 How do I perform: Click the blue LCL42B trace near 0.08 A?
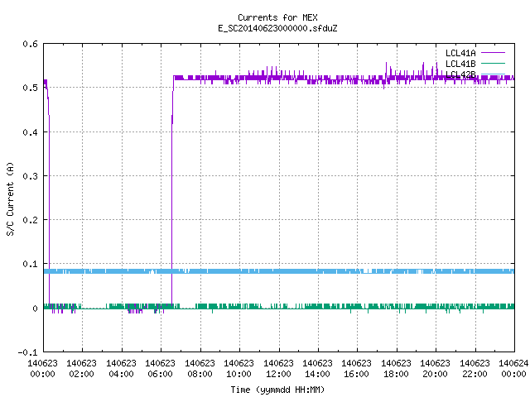[x=279, y=271]
